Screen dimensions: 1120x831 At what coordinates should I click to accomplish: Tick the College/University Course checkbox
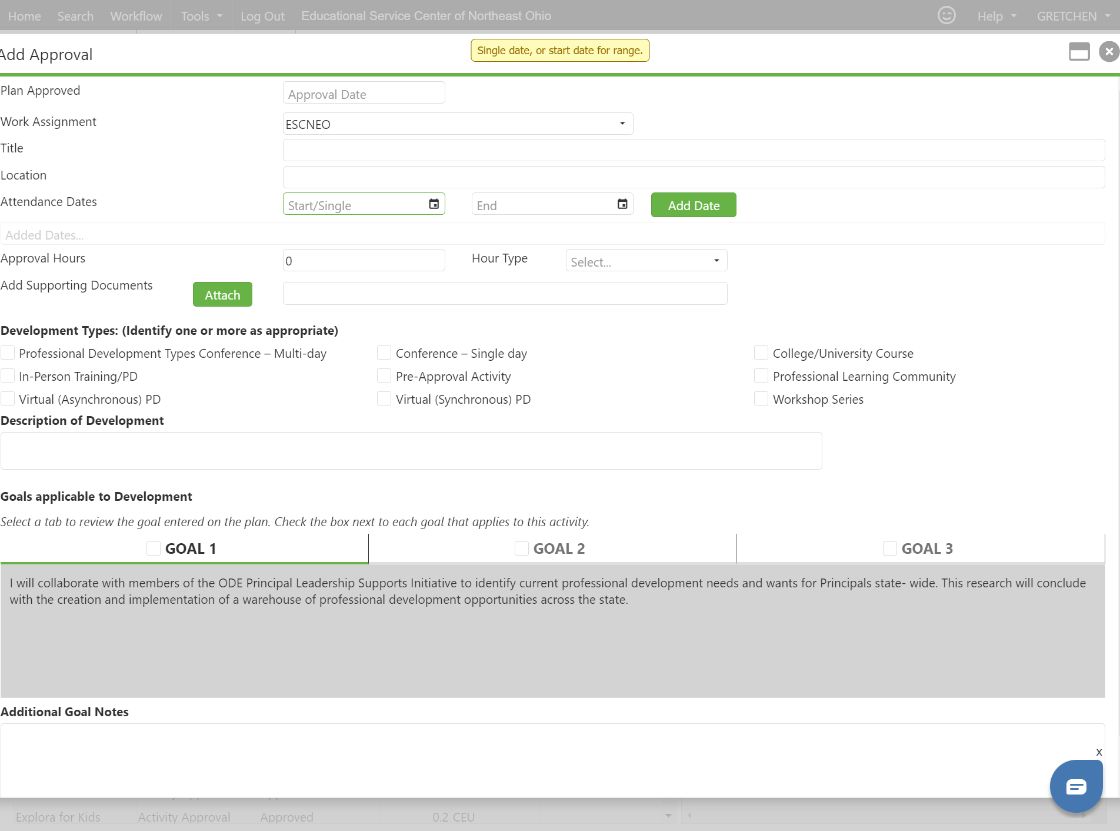pyautogui.click(x=761, y=353)
